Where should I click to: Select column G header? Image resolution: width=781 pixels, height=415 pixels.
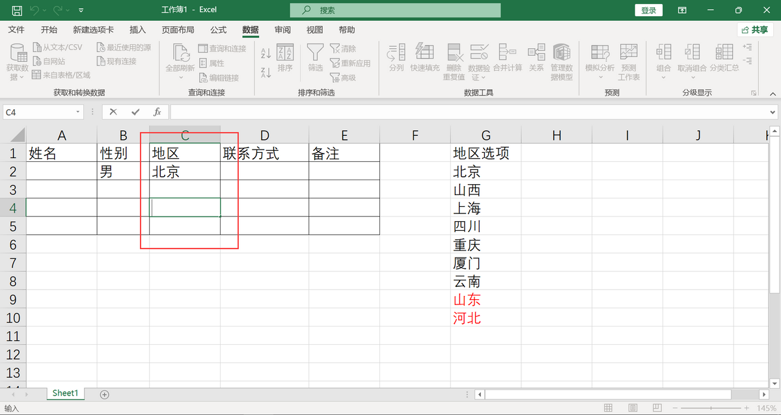(x=486, y=135)
